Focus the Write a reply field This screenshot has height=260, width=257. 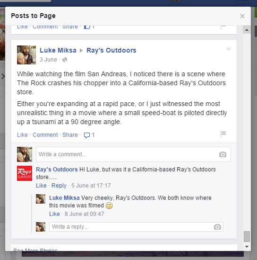136,227
